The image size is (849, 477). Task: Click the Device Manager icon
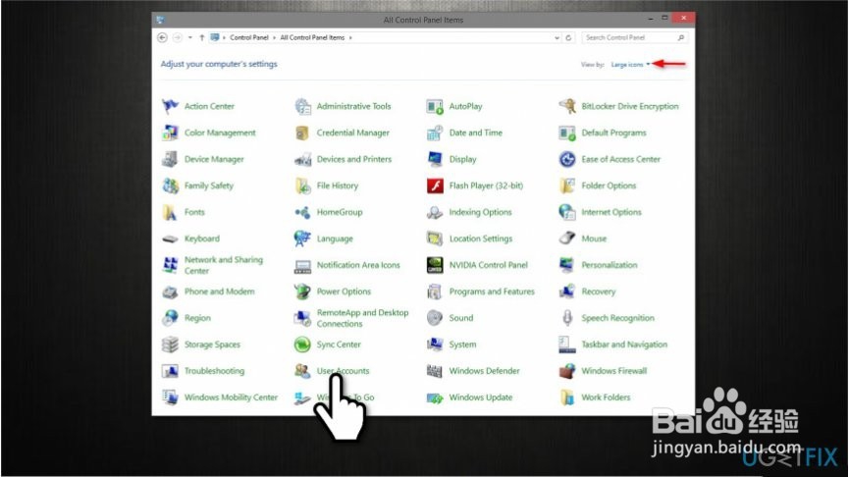170,159
